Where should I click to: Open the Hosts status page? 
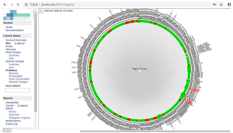pos(9,46)
